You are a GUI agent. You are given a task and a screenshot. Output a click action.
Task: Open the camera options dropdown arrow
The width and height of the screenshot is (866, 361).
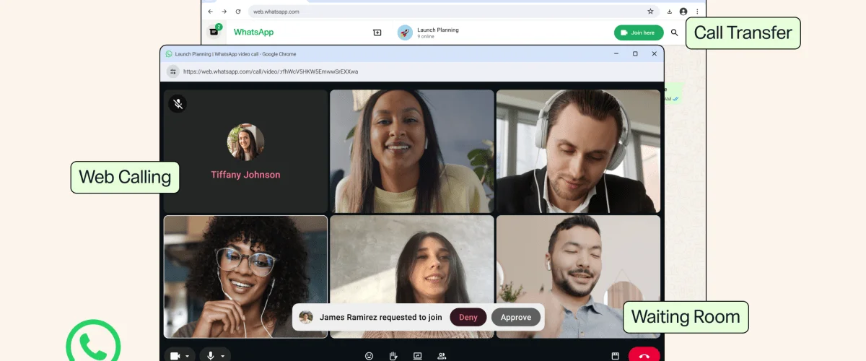(188, 356)
